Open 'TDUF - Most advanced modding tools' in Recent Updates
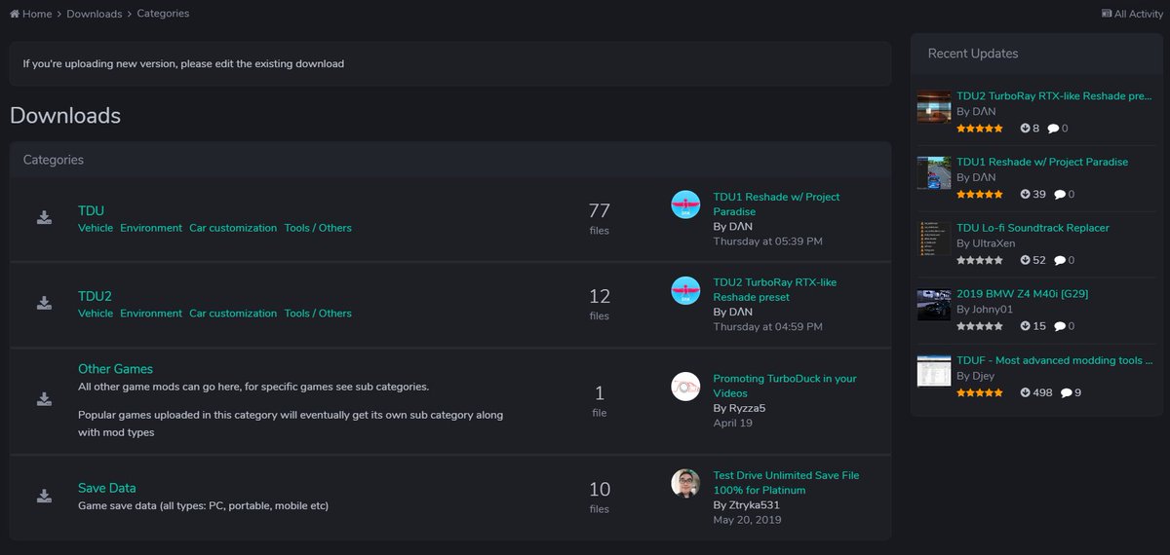The height and width of the screenshot is (555, 1170). coord(1054,360)
